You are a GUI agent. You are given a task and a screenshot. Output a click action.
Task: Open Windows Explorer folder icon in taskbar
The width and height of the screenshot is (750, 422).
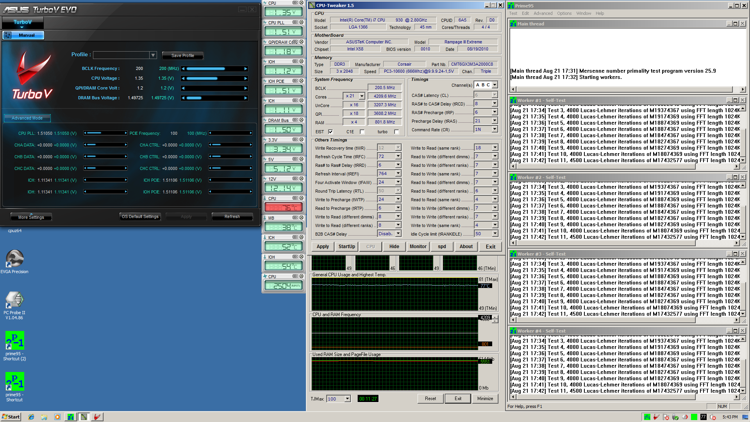(44, 417)
